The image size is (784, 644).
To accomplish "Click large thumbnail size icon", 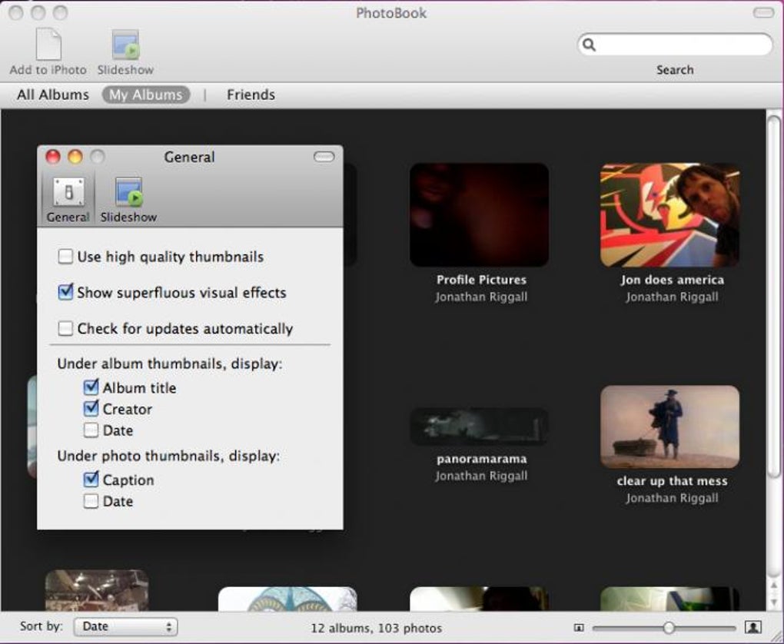I will coord(752,627).
